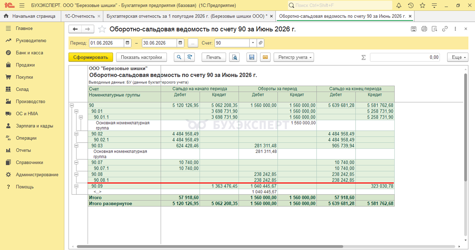Viewport: 475px width, 250px height.
Task: Collapse the 90.09 group
Action: click(x=76, y=186)
